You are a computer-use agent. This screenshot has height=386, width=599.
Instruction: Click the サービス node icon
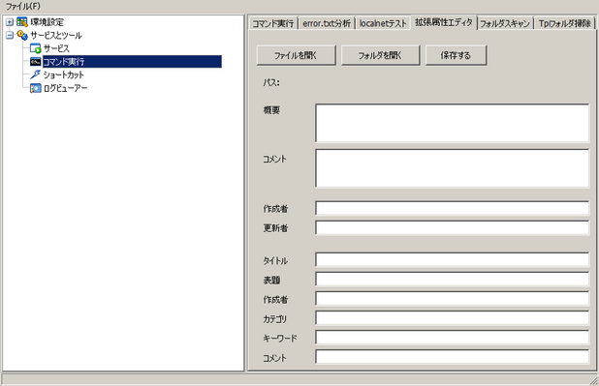[x=35, y=48]
